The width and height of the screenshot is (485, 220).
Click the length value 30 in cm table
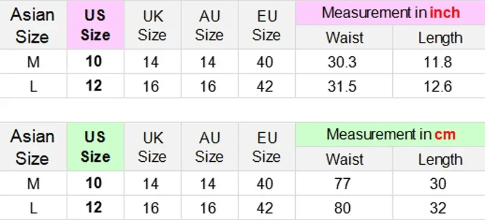click(438, 184)
